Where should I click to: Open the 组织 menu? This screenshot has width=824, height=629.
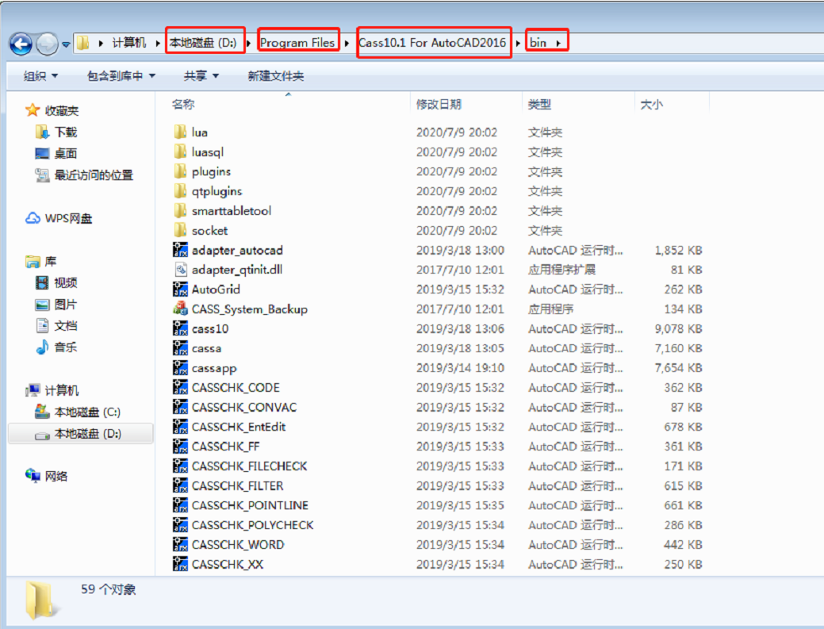(40, 76)
